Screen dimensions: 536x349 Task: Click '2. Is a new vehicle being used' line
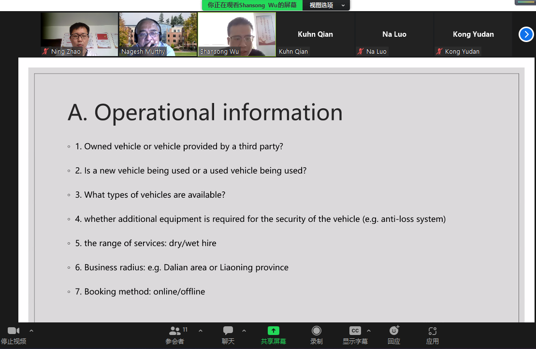191,171
